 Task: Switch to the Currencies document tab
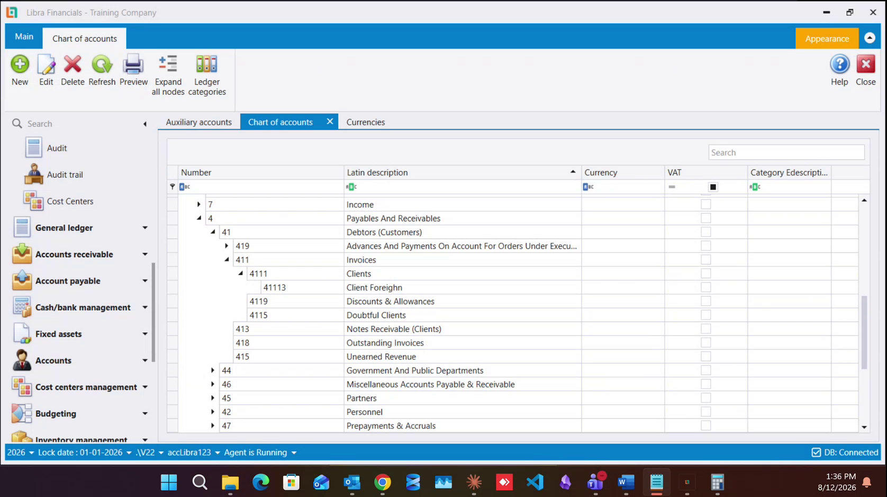click(x=365, y=122)
